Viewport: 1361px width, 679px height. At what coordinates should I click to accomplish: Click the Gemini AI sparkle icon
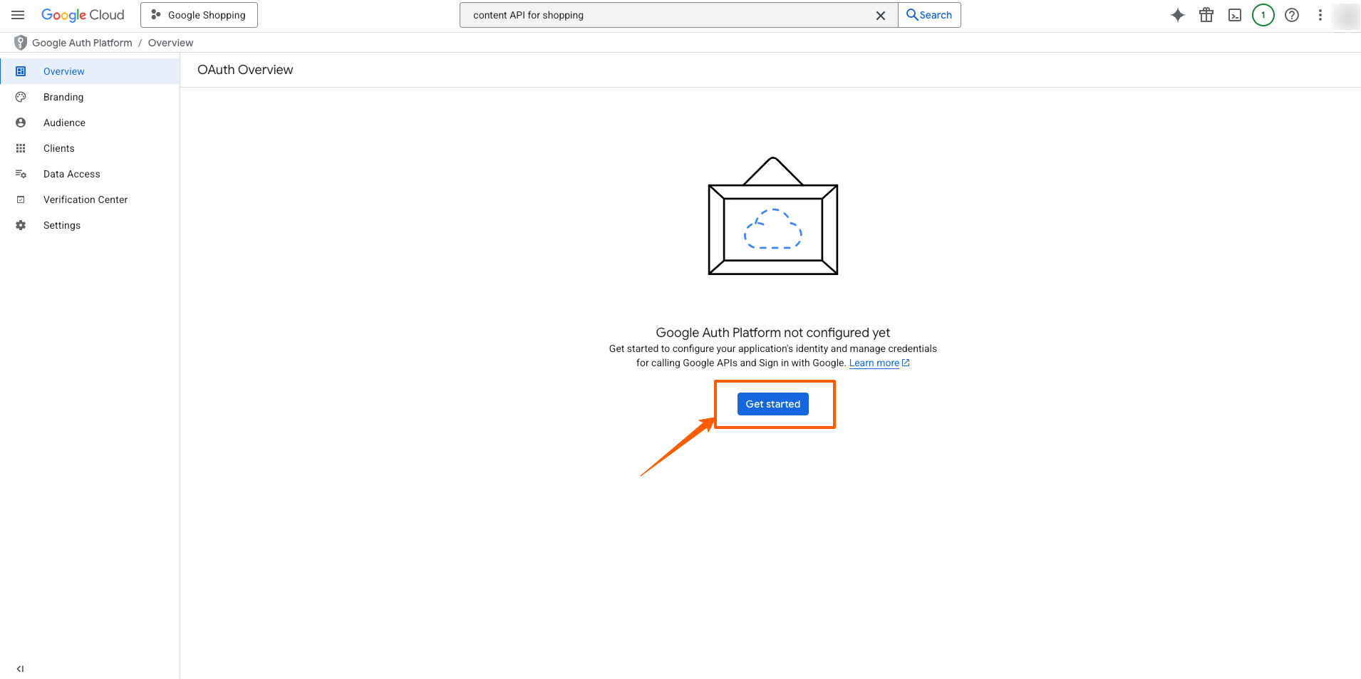[1178, 15]
